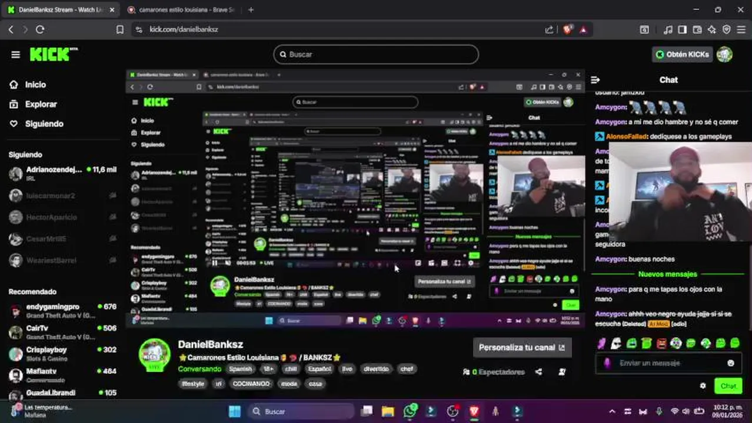Open the Windows Start menu
752x423 pixels.
click(235, 411)
